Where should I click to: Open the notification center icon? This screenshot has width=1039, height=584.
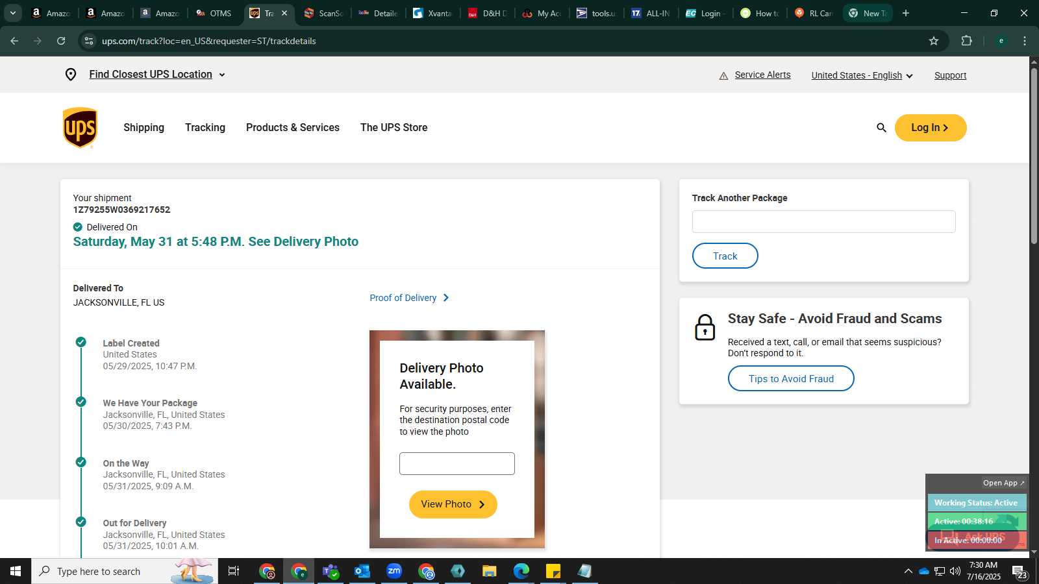click(1019, 572)
